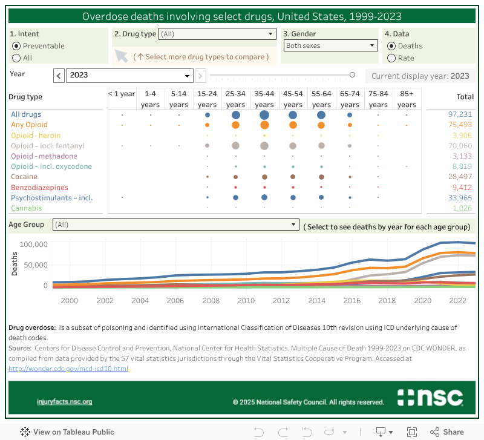The height and width of the screenshot is (440, 484).
Task: Click the redo arrow in the bottom toolbar
Action: 283,432
